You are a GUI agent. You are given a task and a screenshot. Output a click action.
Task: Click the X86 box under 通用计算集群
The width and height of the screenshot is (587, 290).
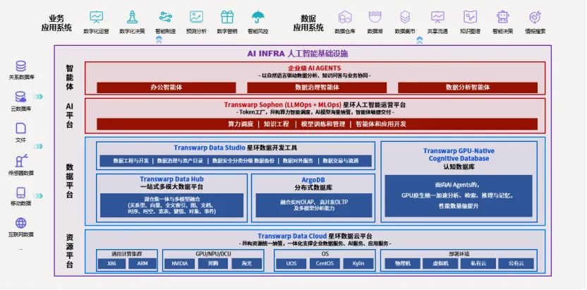click(x=111, y=263)
